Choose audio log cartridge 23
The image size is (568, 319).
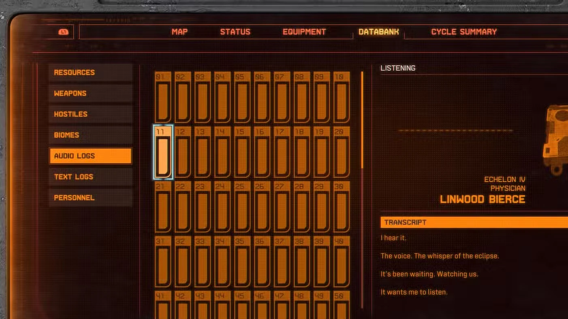coord(203,207)
